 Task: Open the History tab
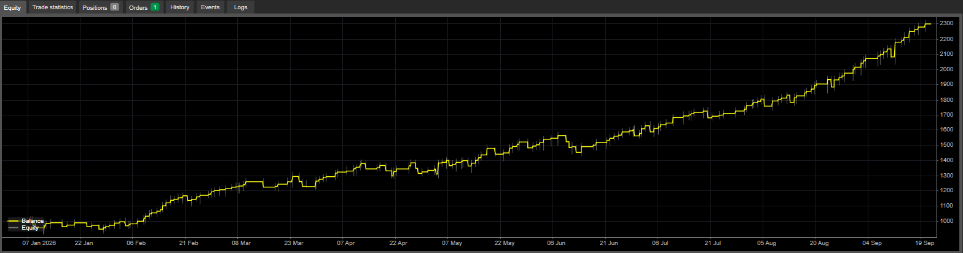180,7
